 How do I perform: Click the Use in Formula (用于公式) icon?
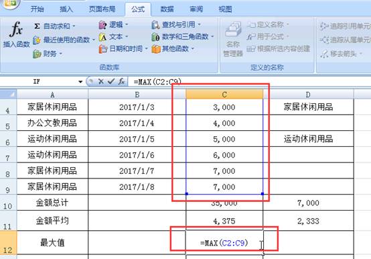[x=251, y=37]
